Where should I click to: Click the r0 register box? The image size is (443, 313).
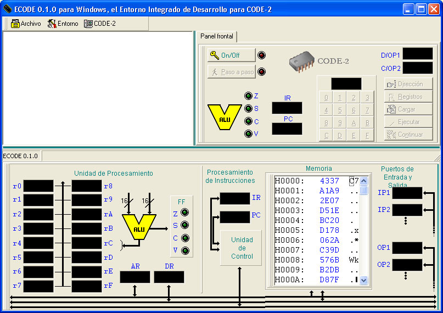tap(38, 186)
